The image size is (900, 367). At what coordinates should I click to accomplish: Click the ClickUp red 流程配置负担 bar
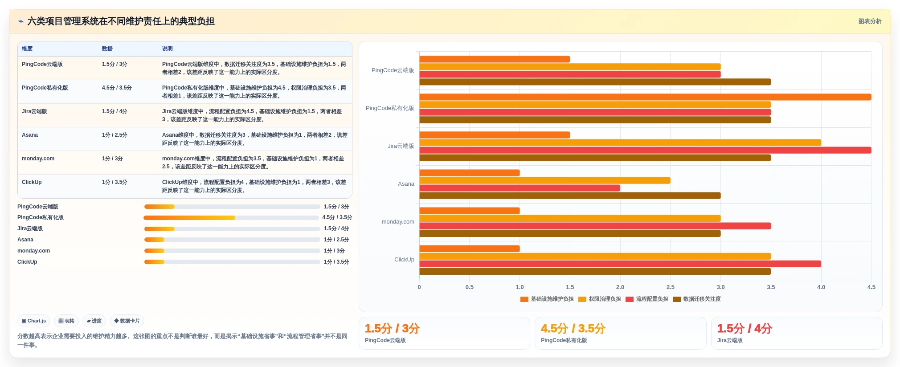(x=620, y=264)
